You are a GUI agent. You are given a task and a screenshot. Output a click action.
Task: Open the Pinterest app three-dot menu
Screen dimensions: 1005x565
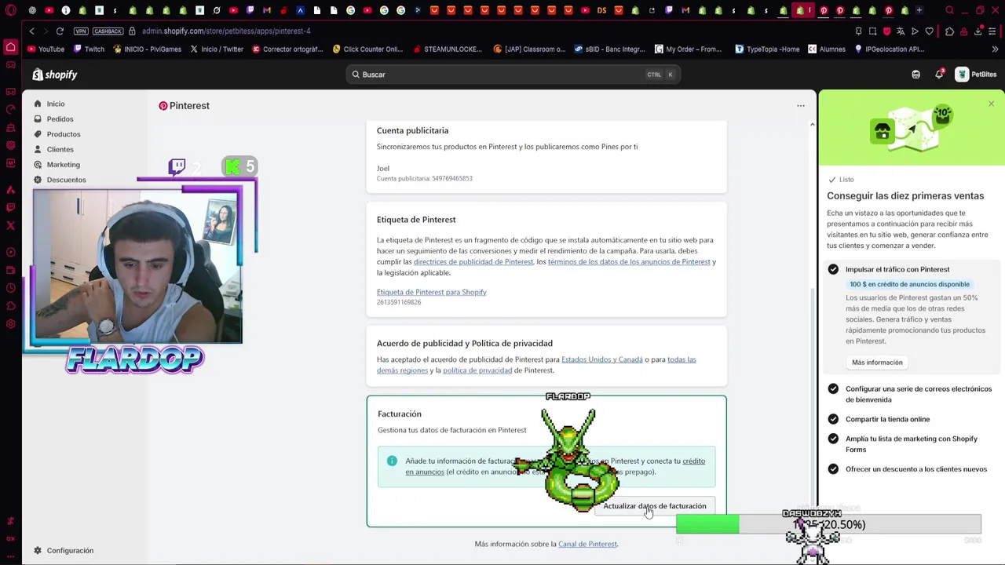tap(801, 105)
